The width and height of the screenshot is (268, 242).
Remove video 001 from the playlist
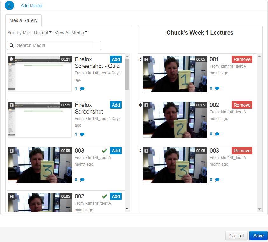coord(242,59)
